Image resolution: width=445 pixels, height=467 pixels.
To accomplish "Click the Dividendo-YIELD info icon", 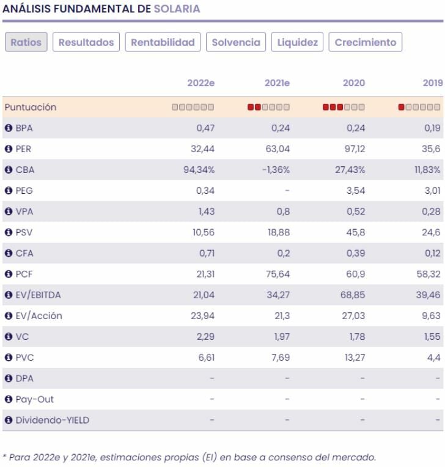I will pos(9,420).
